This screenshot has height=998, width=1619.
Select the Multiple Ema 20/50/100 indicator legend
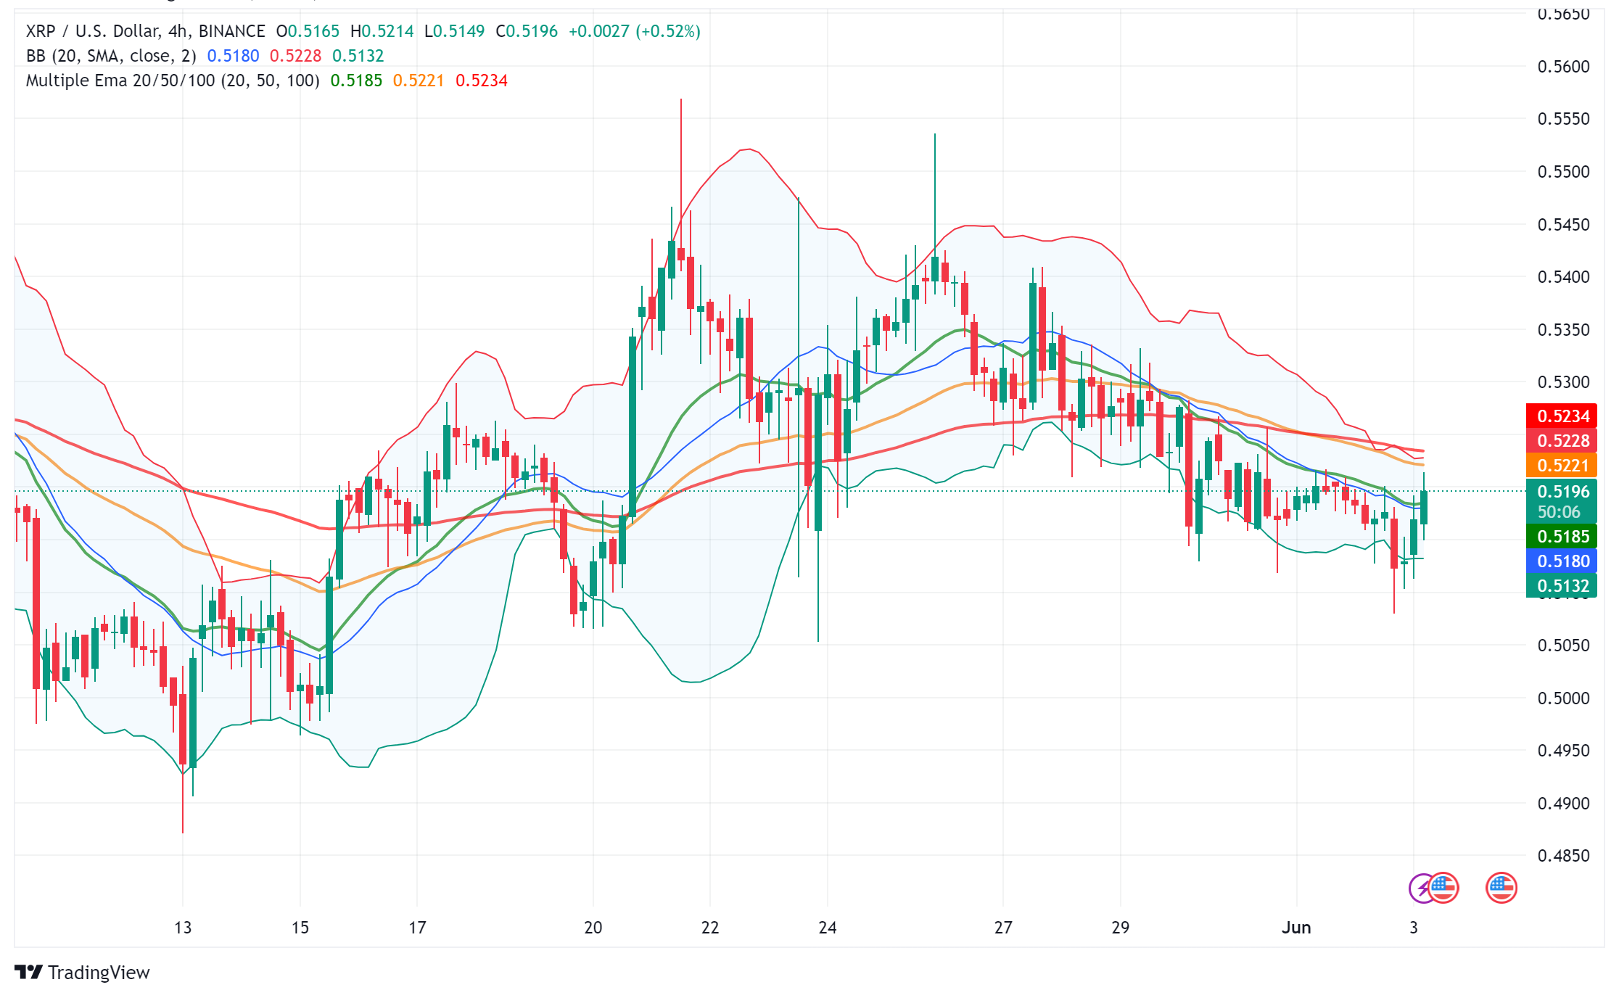pyautogui.click(x=173, y=81)
